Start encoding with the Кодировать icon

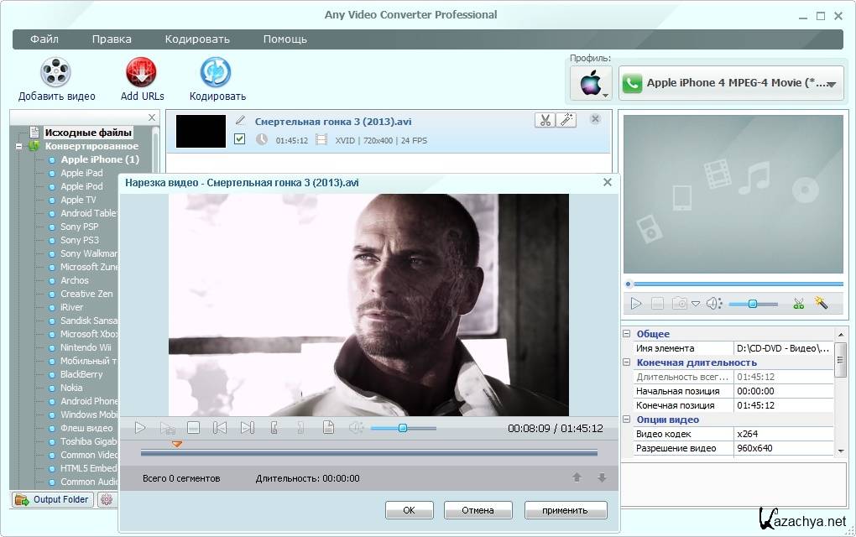pyautogui.click(x=217, y=73)
